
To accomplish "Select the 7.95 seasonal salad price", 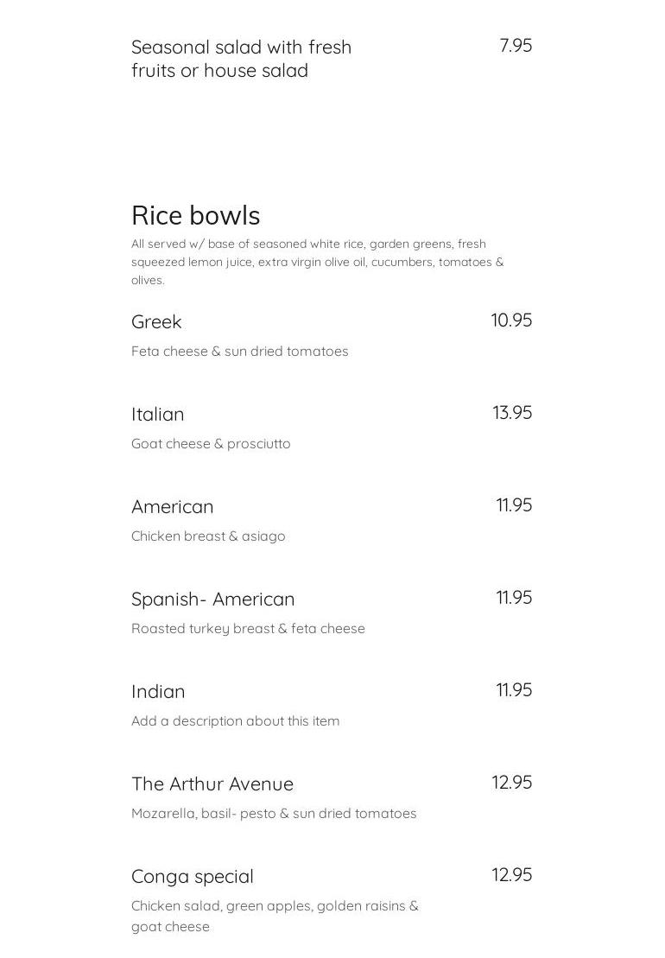I will [x=516, y=46].
